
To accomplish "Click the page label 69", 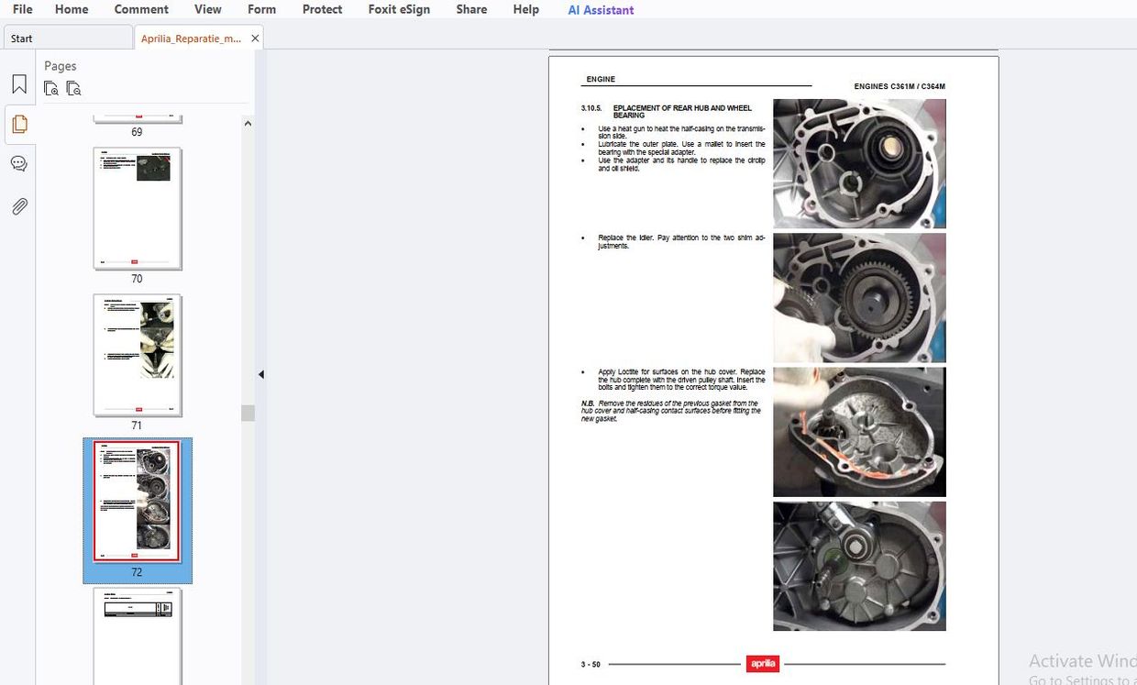I will point(137,132).
